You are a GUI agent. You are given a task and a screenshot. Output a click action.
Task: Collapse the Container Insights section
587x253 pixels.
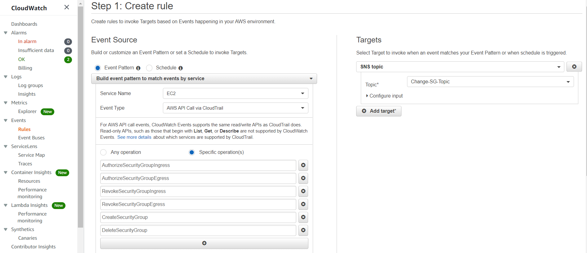pyautogui.click(x=6, y=172)
